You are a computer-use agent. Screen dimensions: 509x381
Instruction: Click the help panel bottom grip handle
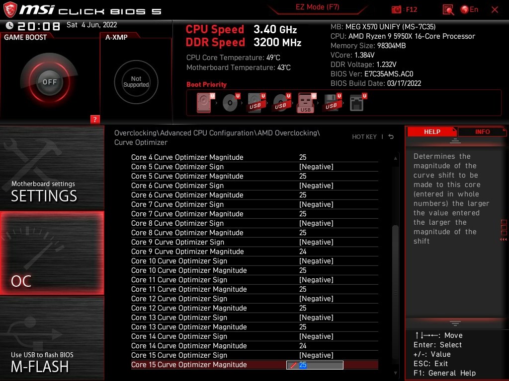[x=455, y=323]
